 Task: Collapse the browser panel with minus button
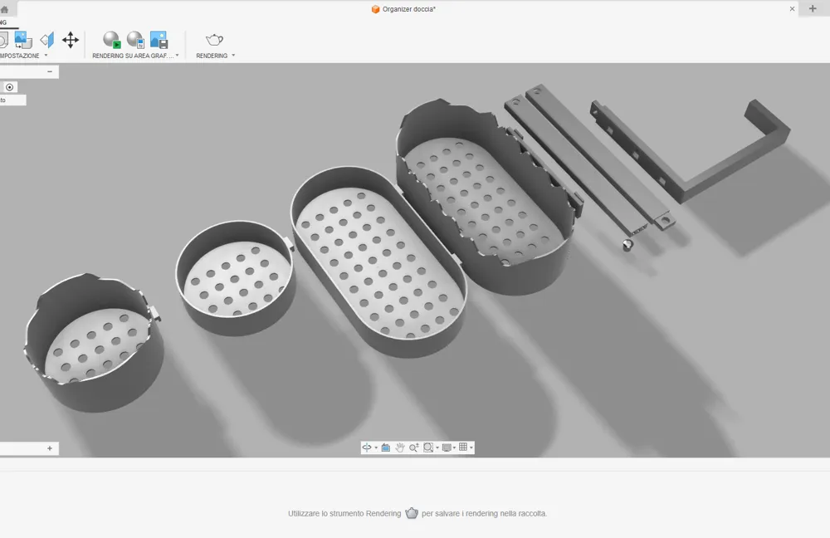(x=50, y=71)
